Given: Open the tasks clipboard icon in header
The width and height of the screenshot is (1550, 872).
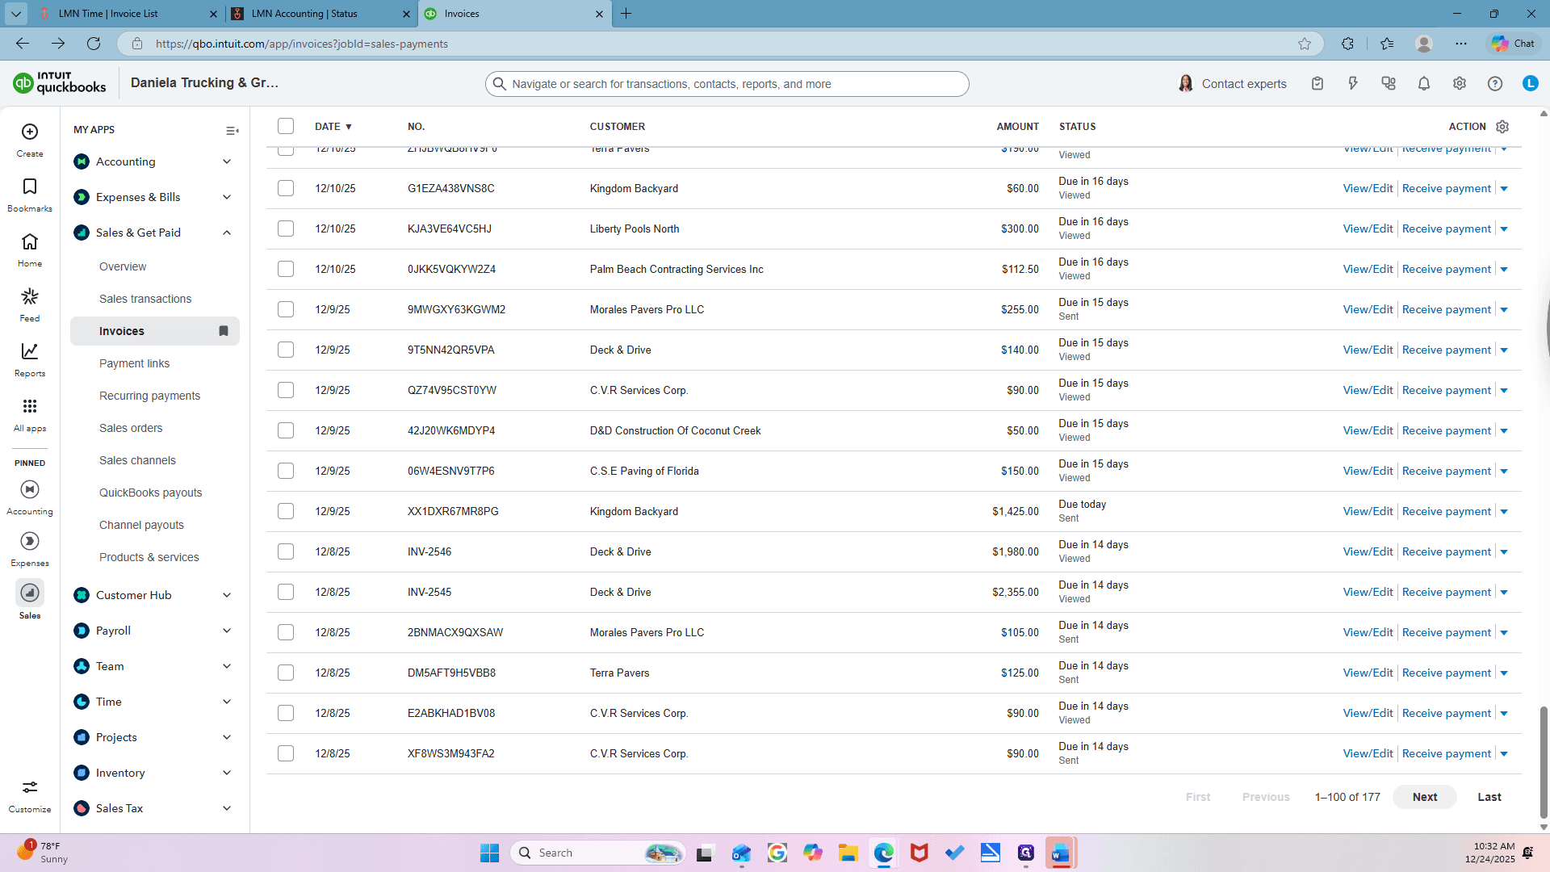Looking at the screenshot, I should pyautogui.click(x=1317, y=83).
